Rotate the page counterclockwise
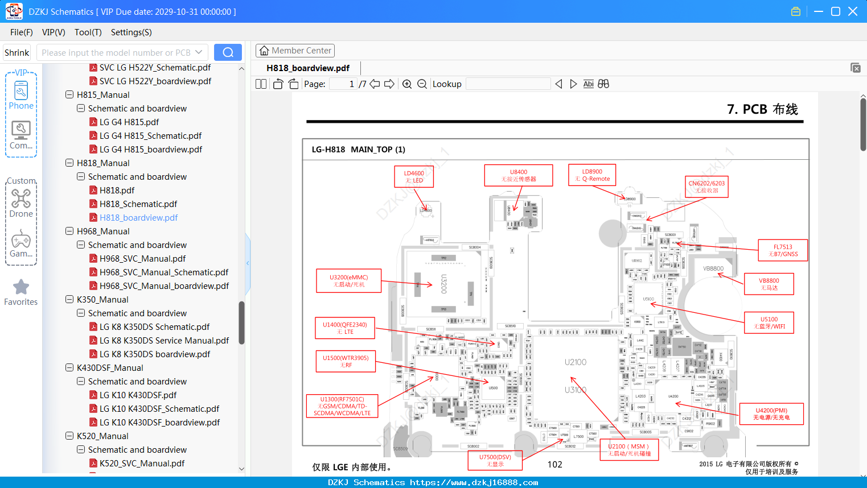The width and height of the screenshot is (867, 488). tap(278, 84)
